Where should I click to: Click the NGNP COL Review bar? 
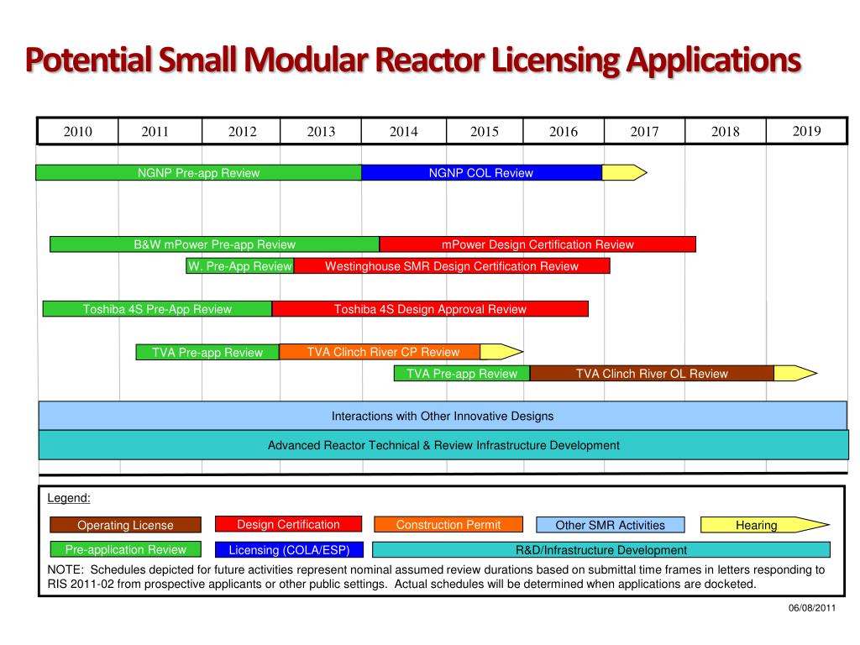pos(481,173)
